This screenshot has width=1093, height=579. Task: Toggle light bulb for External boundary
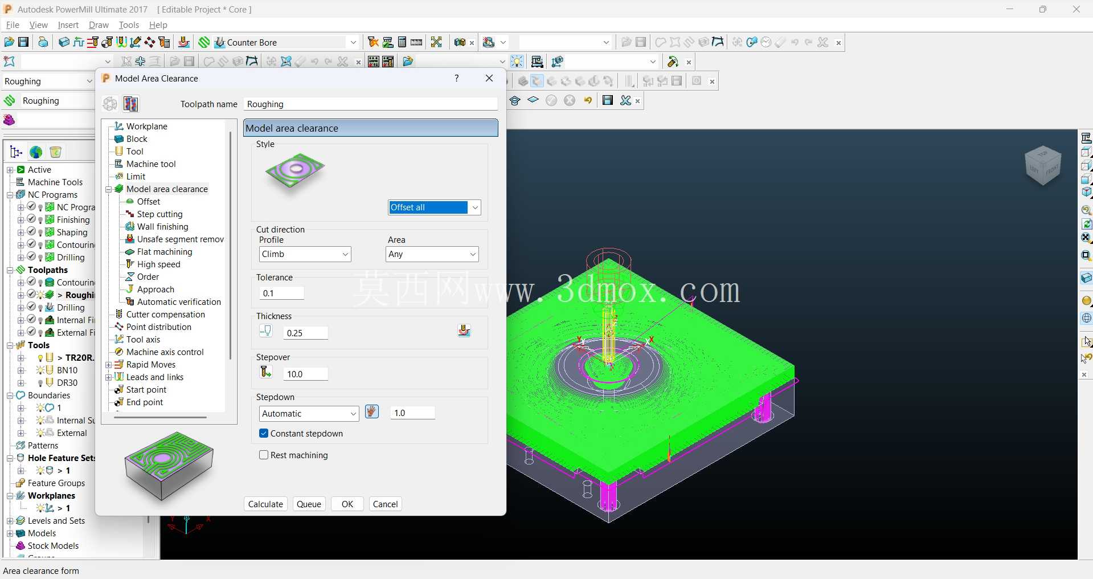[40, 433]
